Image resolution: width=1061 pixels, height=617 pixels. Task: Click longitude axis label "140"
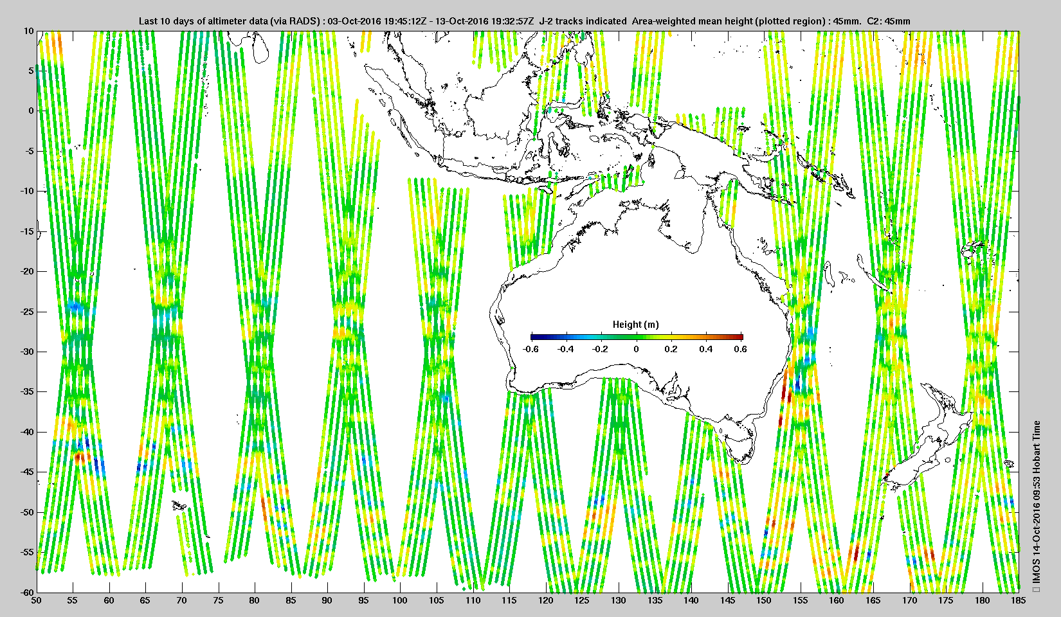(691, 600)
